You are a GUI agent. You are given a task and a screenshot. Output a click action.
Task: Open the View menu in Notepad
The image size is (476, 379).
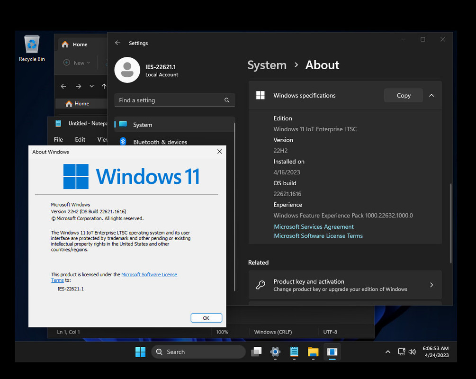[102, 139]
